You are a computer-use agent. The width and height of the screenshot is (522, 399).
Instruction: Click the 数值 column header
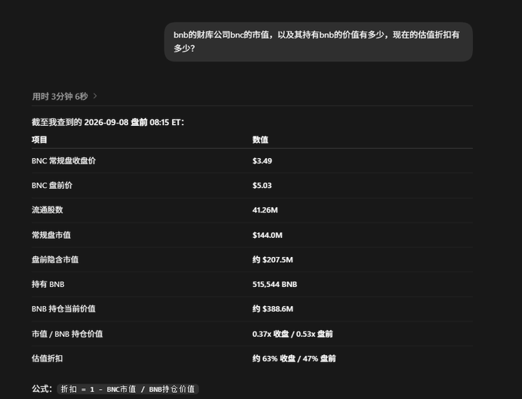(260, 140)
